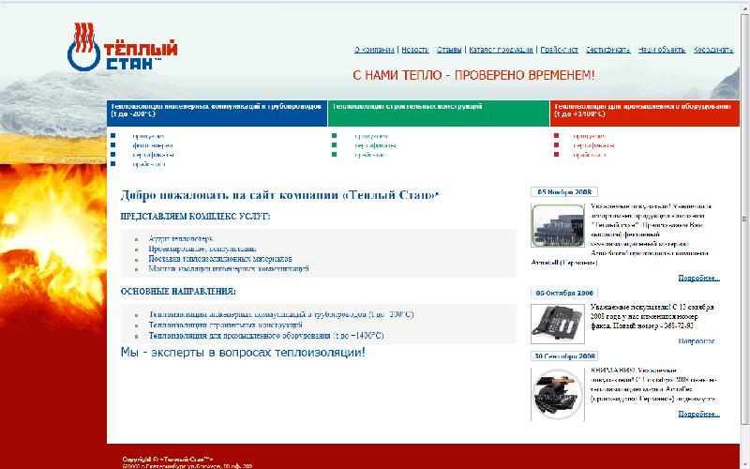
Task: Click the Добро пожаловать на сайт heading
Action: coord(279,195)
